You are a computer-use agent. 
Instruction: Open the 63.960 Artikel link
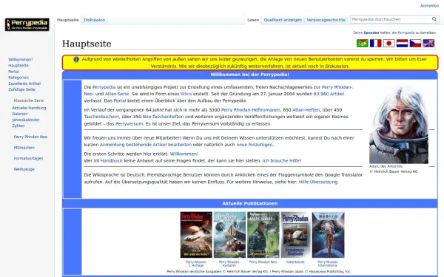coord(329,94)
